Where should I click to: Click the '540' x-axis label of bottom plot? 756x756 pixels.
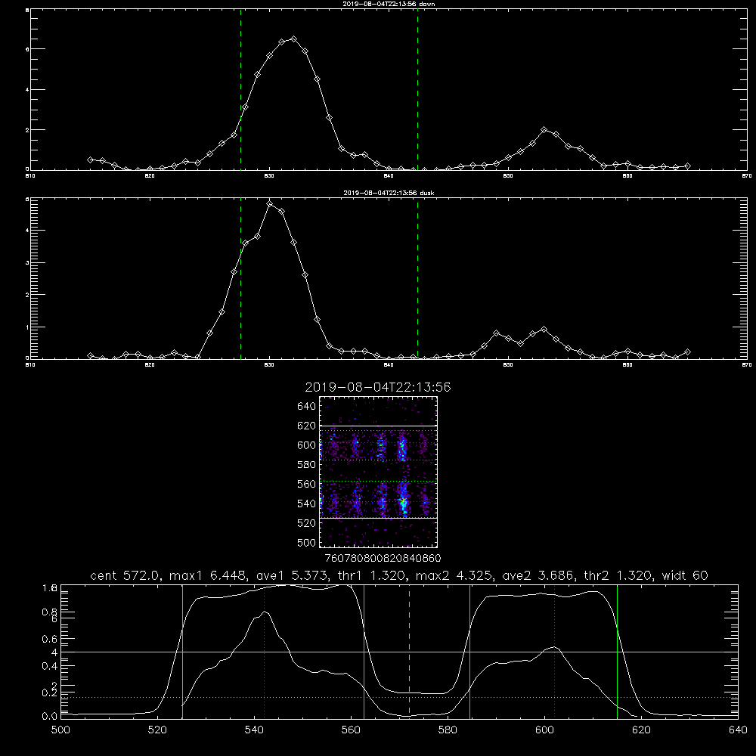click(x=254, y=730)
